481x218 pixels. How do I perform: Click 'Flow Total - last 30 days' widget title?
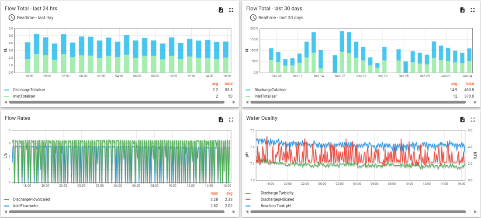click(275, 9)
